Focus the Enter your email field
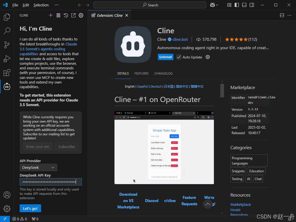 pos(37,147)
